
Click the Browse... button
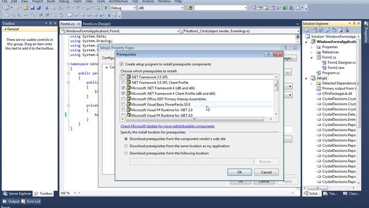[266, 162]
